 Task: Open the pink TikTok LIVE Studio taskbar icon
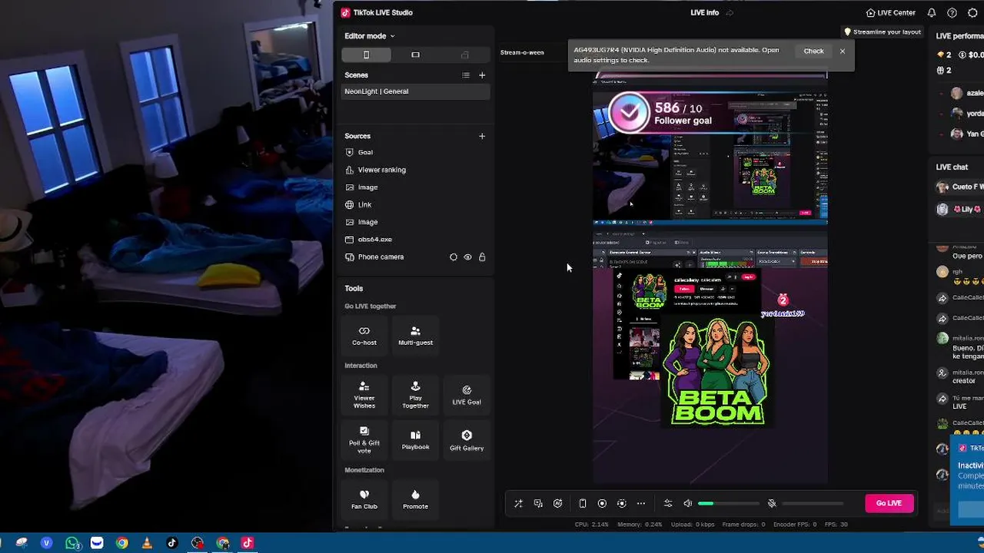[x=248, y=543]
